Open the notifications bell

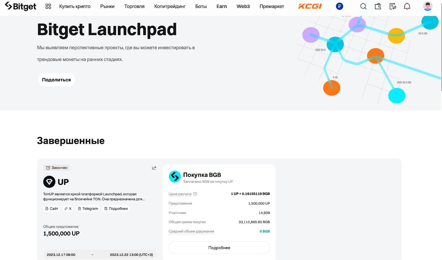pos(407,6)
